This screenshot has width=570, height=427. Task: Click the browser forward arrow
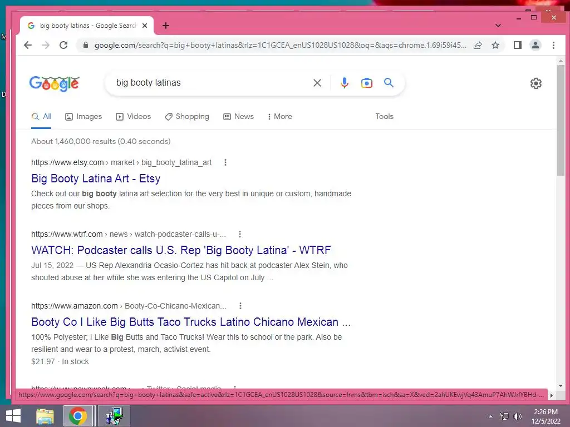pyautogui.click(x=46, y=45)
